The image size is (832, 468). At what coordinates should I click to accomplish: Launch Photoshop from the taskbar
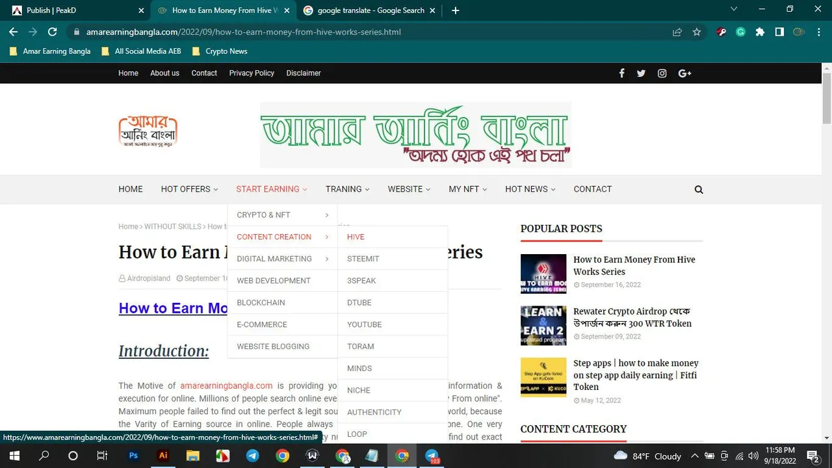pos(133,456)
